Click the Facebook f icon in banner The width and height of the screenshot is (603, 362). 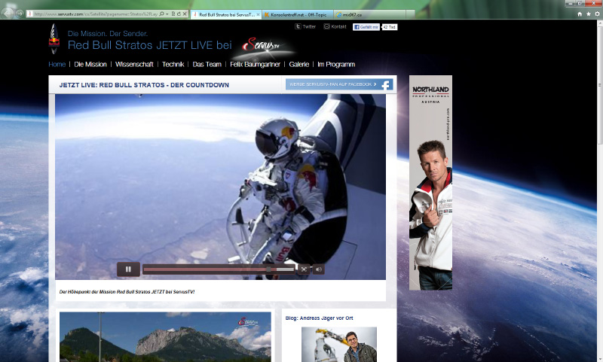pos(386,85)
